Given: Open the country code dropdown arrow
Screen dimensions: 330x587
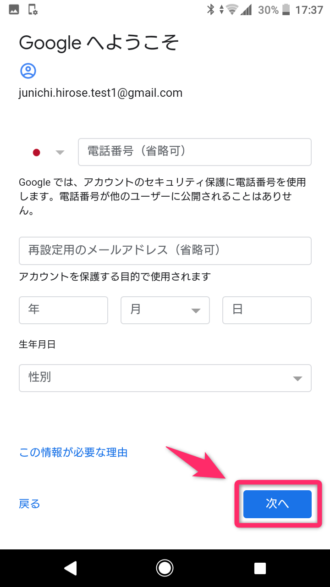Looking at the screenshot, I should 60,153.
